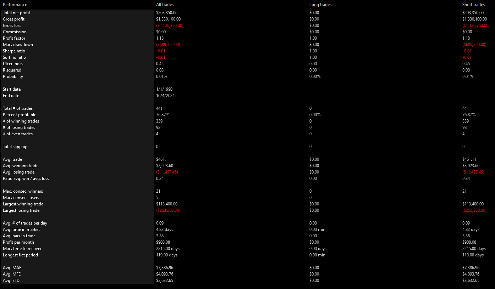
Task: Select Short trades longest flat period 119.00 days
Action: [473, 255]
